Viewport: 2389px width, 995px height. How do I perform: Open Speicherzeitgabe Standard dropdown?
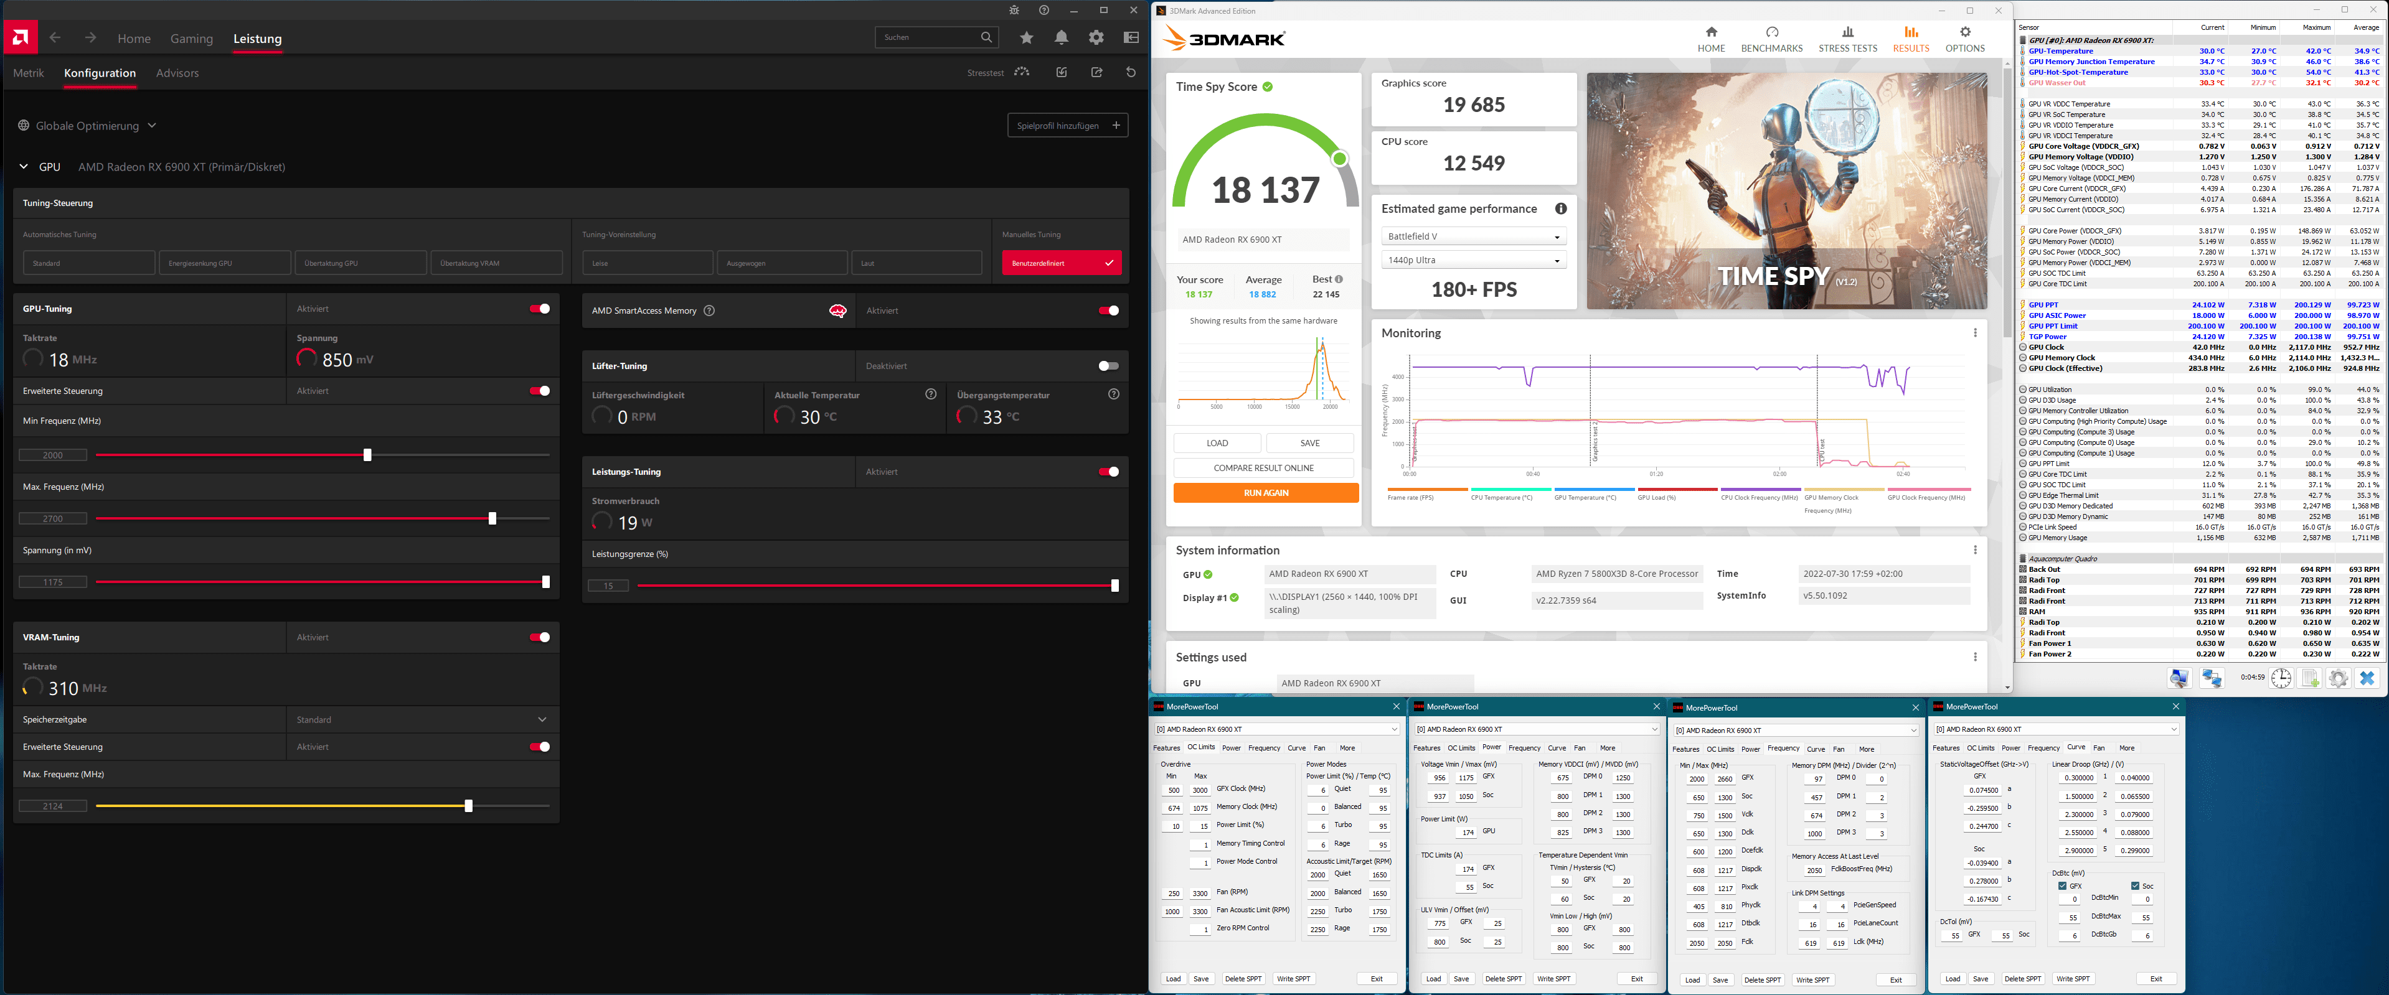(x=422, y=720)
